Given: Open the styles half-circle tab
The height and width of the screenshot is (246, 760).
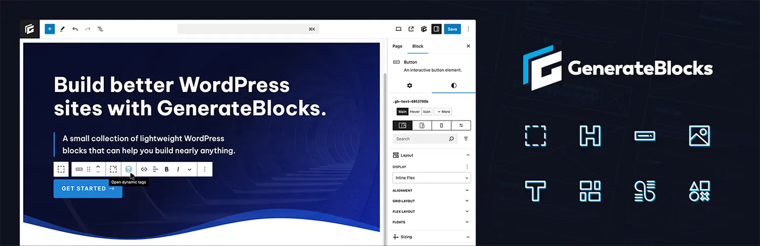Looking at the screenshot, I should pos(453,86).
